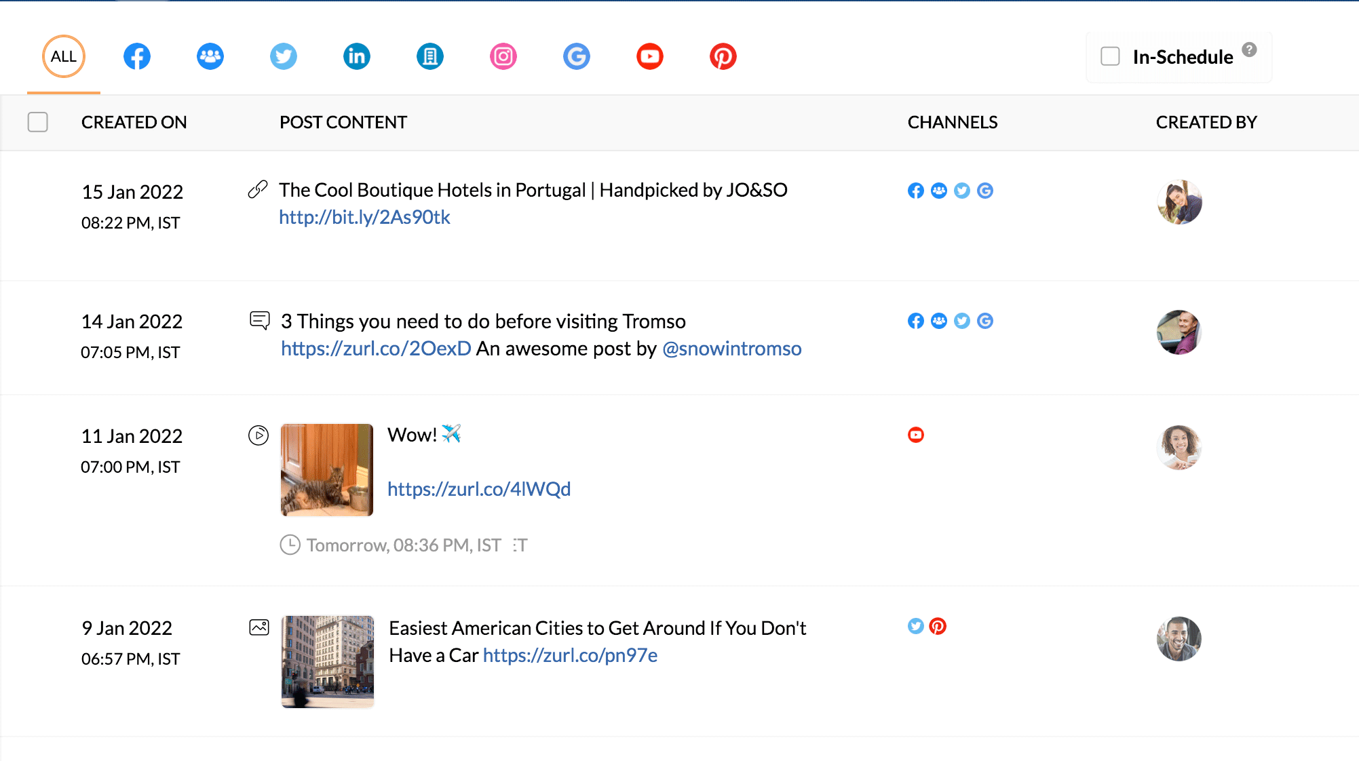Viewport: 1359px width, 761px height.
Task: Open In-Schedule help question mark
Action: pos(1250,50)
